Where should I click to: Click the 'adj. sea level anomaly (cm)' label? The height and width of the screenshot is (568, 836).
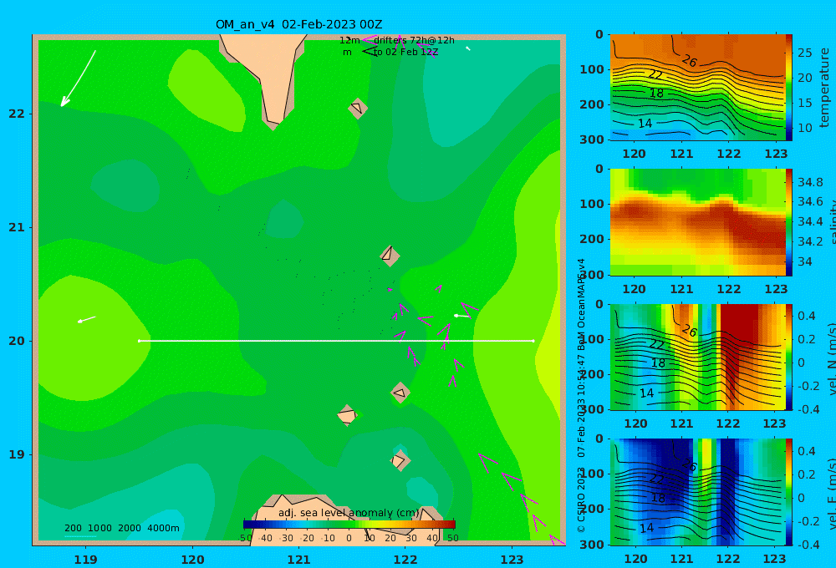349,513
